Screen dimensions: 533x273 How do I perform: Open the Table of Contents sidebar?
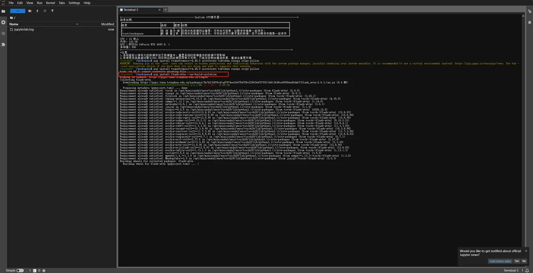point(3,33)
